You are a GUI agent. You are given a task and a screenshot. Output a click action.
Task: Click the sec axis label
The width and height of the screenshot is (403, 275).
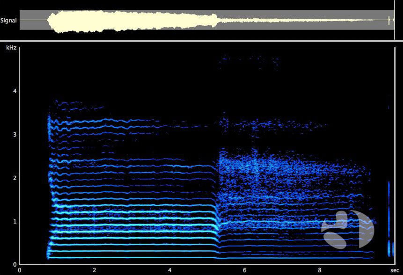(396, 269)
